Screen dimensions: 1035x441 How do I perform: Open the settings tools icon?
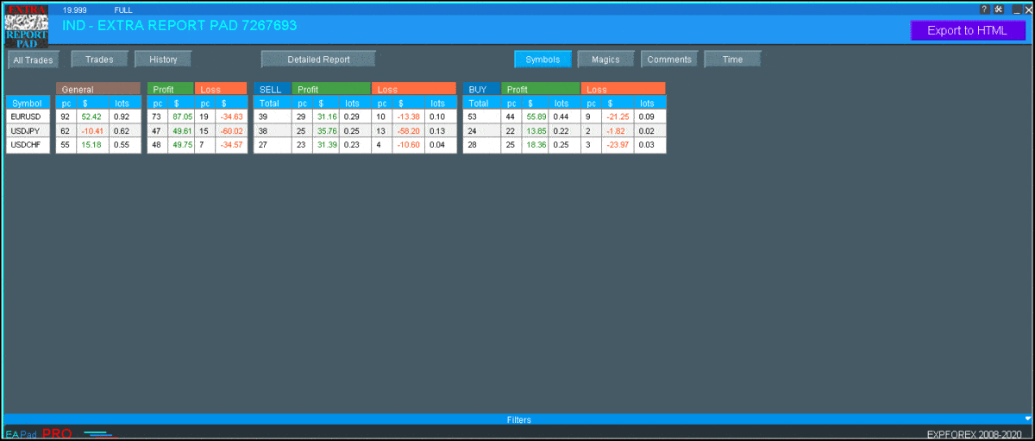pyautogui.click(x=998, y=9)
